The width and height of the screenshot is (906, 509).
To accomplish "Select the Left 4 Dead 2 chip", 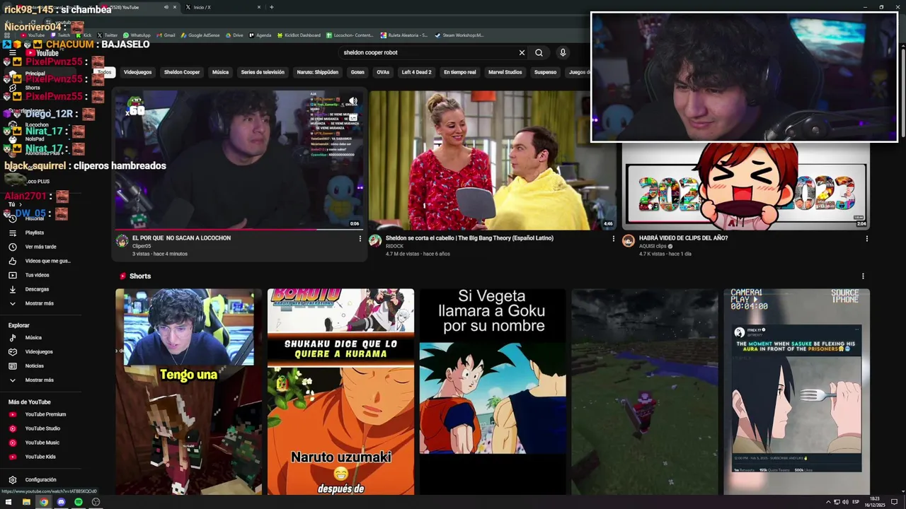I will point(416,72).
